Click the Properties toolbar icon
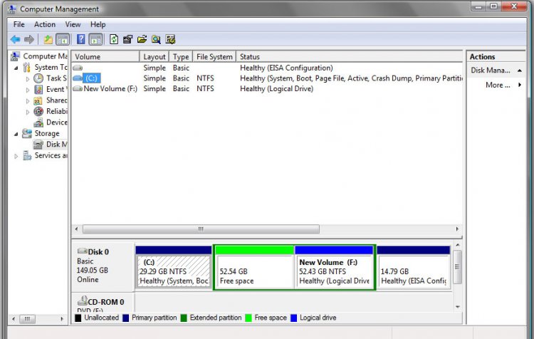534x339 pixels. coord(127,39)
